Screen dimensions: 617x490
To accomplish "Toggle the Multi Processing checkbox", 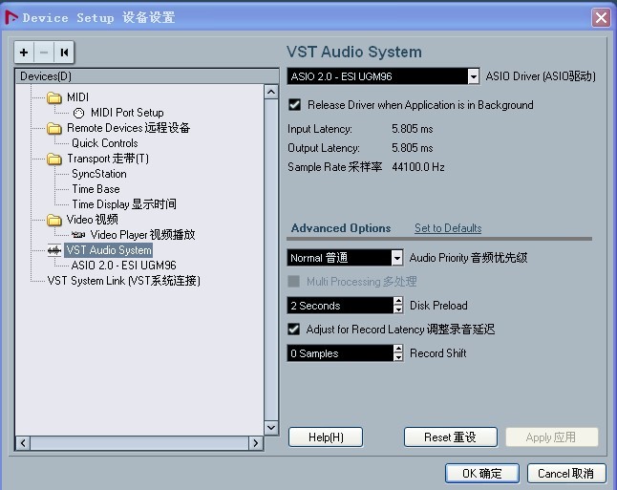I will click(294, 282).
